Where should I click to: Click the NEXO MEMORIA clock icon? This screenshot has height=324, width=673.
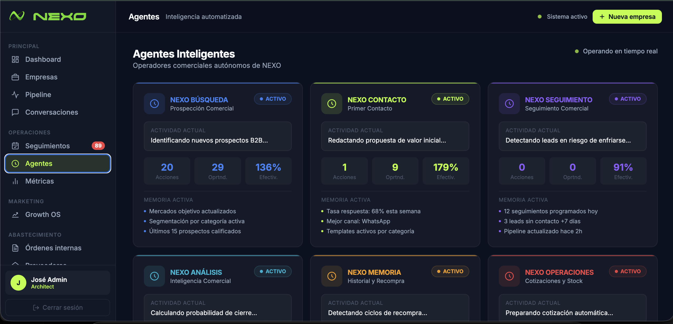click(x=332, y=276)
